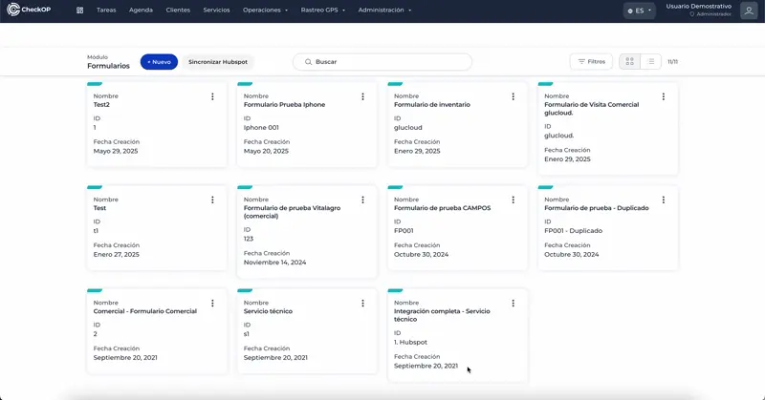
Task: Click the + Nuevo button
Action: [x=159, y=62]
